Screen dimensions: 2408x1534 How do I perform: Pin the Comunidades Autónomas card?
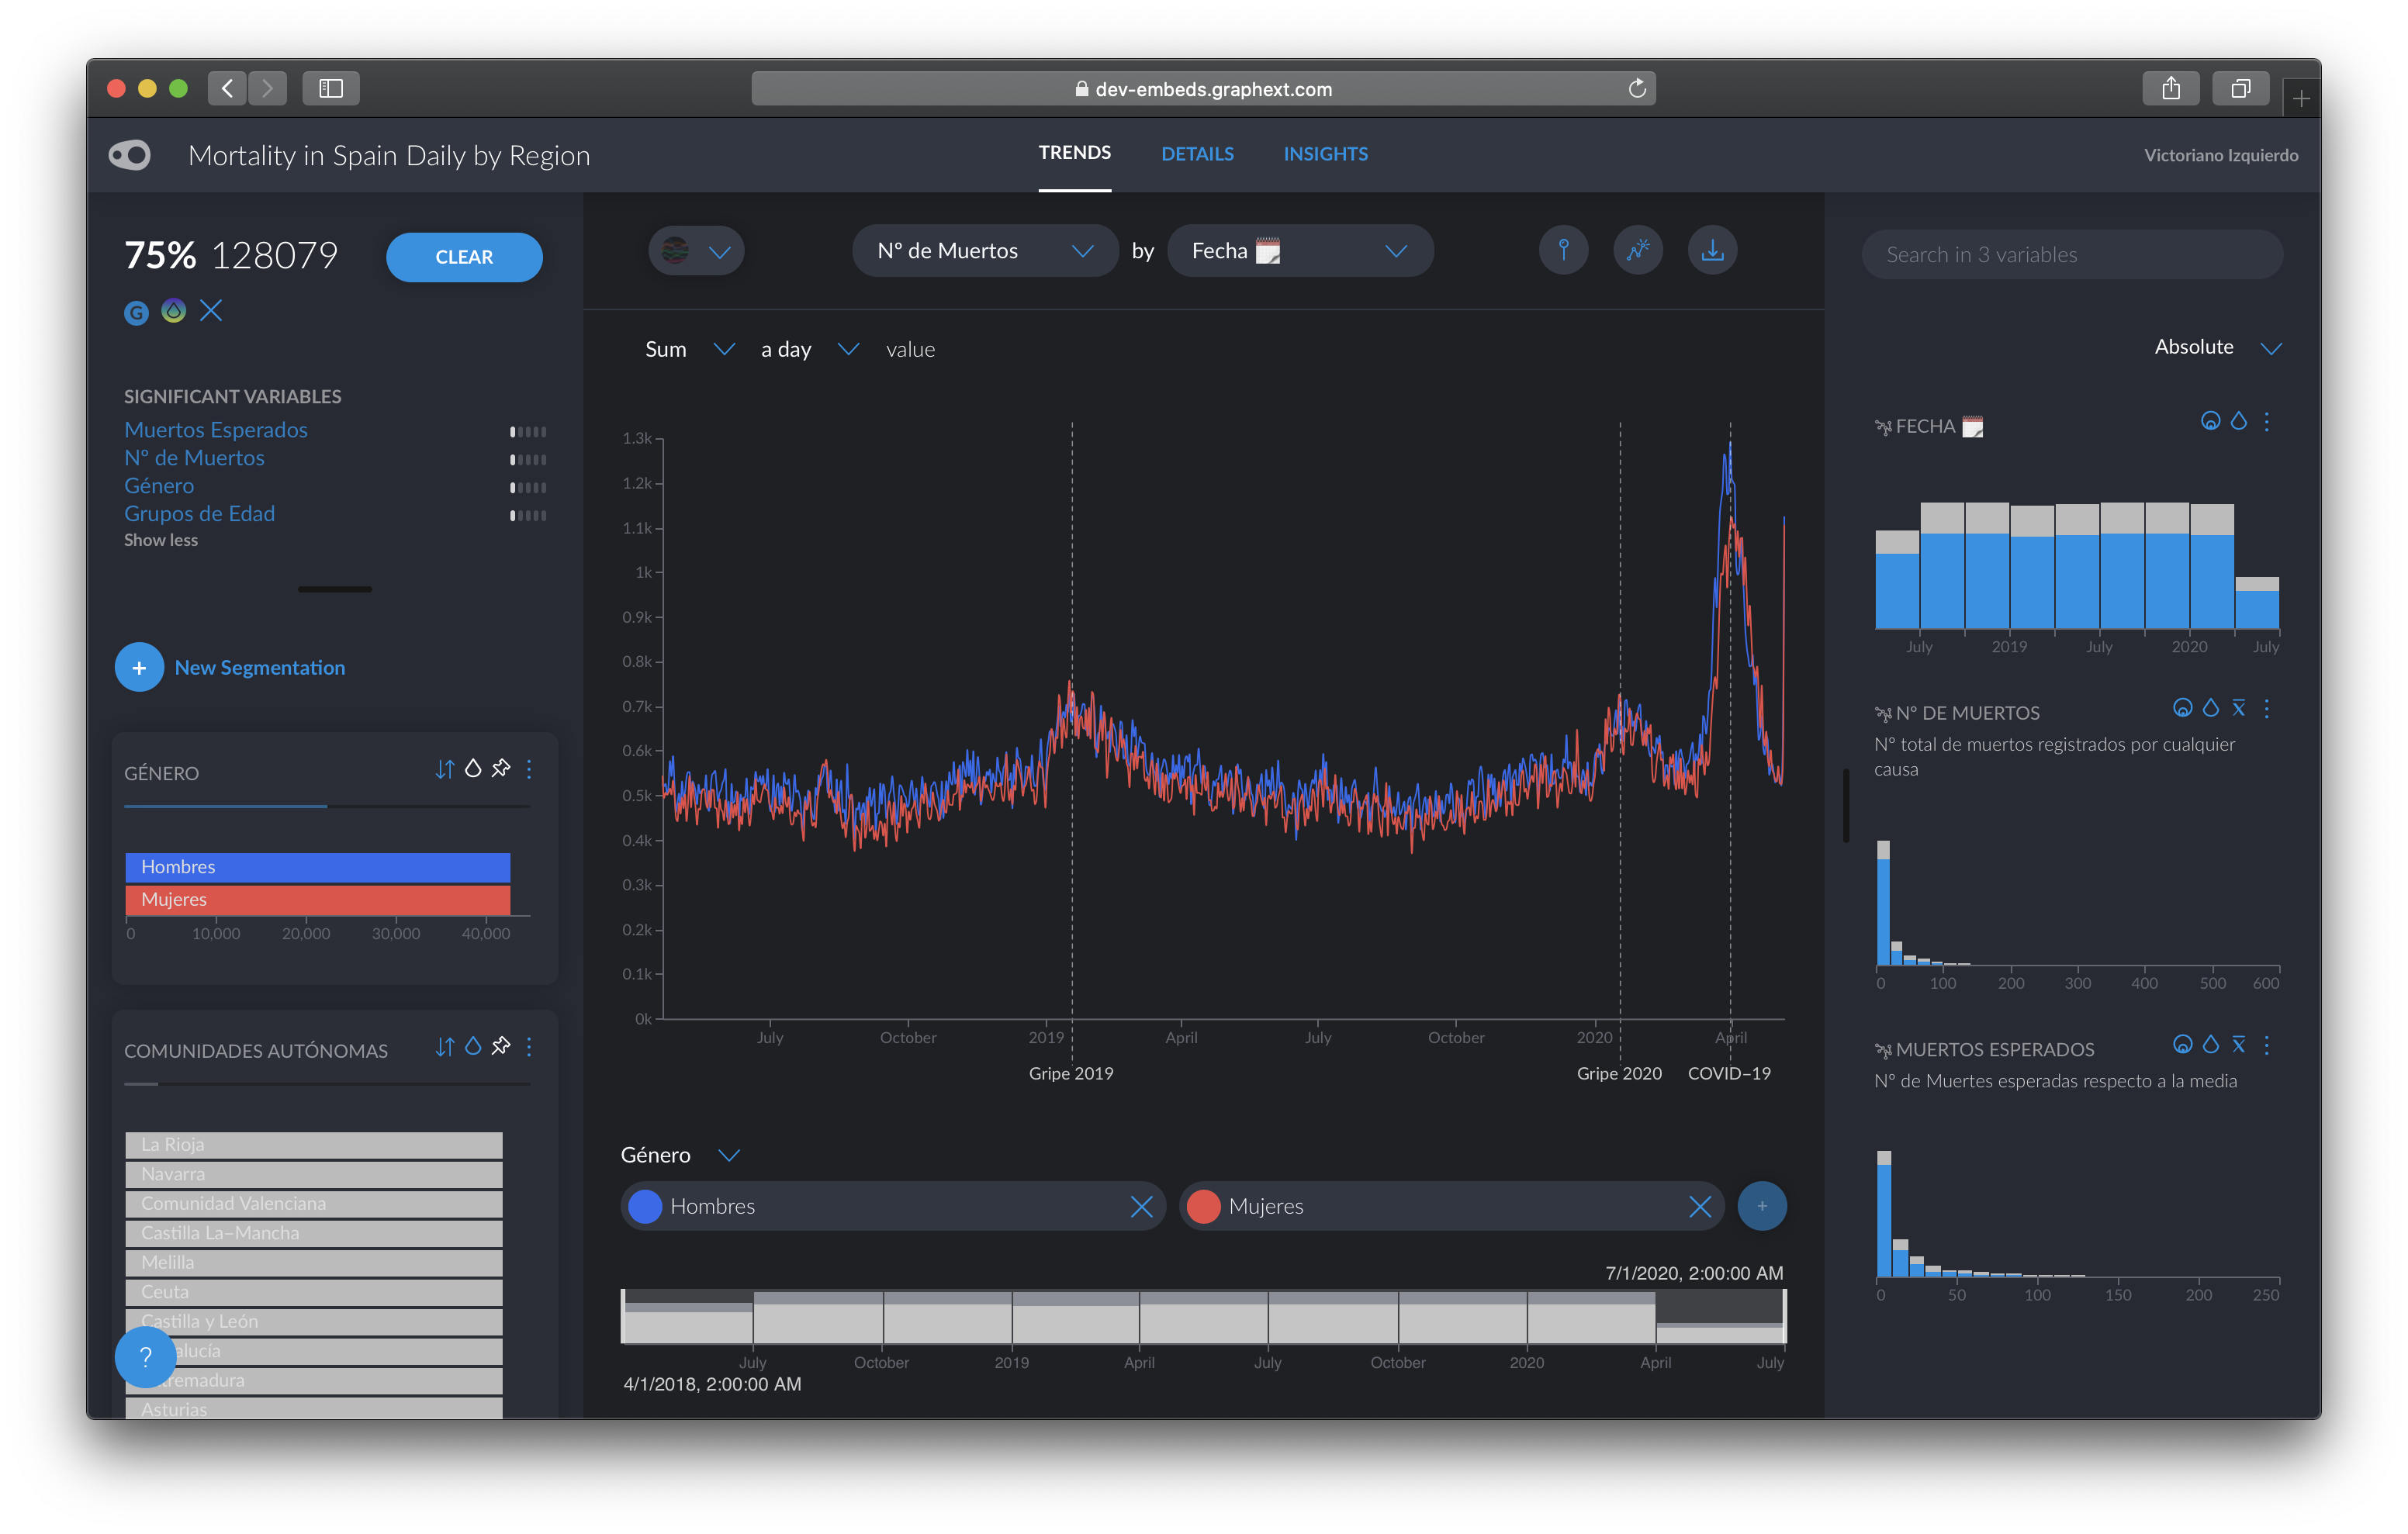(501, 1046)
